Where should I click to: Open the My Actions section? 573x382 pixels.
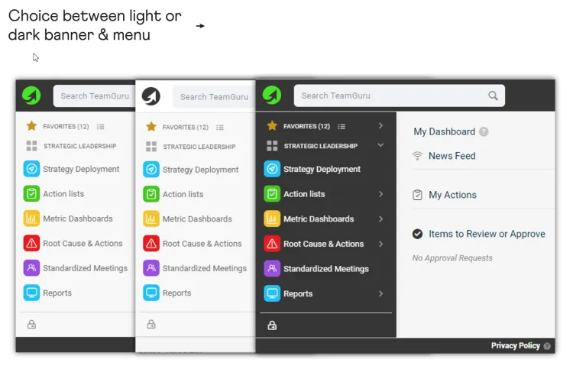452,195
